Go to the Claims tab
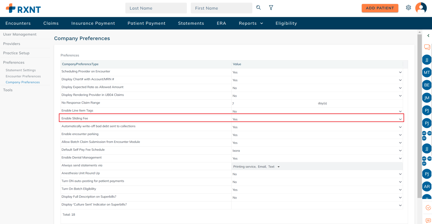This screenshot has width=432, height=224. click(x=51, y=23)
